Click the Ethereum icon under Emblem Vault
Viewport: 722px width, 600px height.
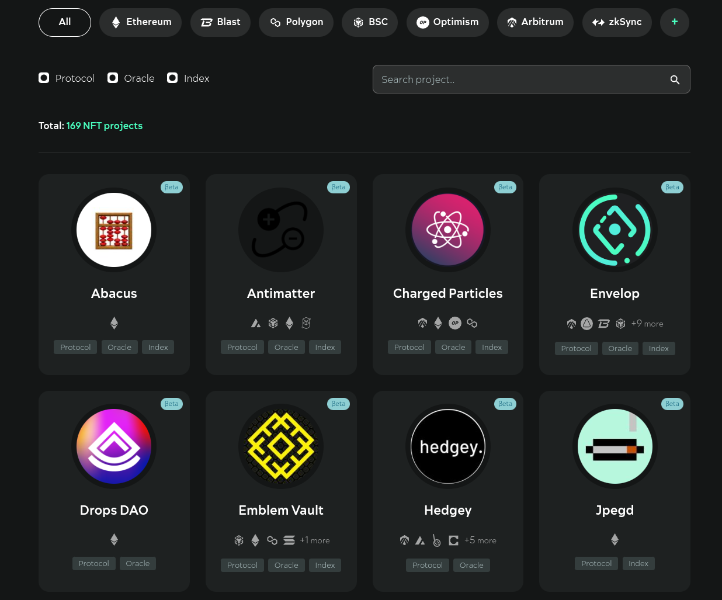coord(255,540)
